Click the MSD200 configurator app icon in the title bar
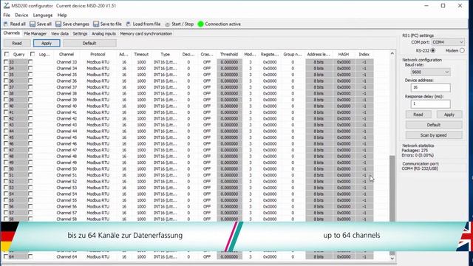Viewport: 473px width, 266px height. (x=7, y=5)
